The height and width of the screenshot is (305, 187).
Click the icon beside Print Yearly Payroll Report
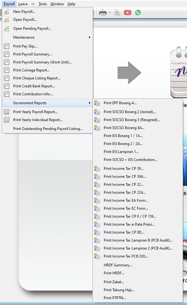(x=6, y=112)
